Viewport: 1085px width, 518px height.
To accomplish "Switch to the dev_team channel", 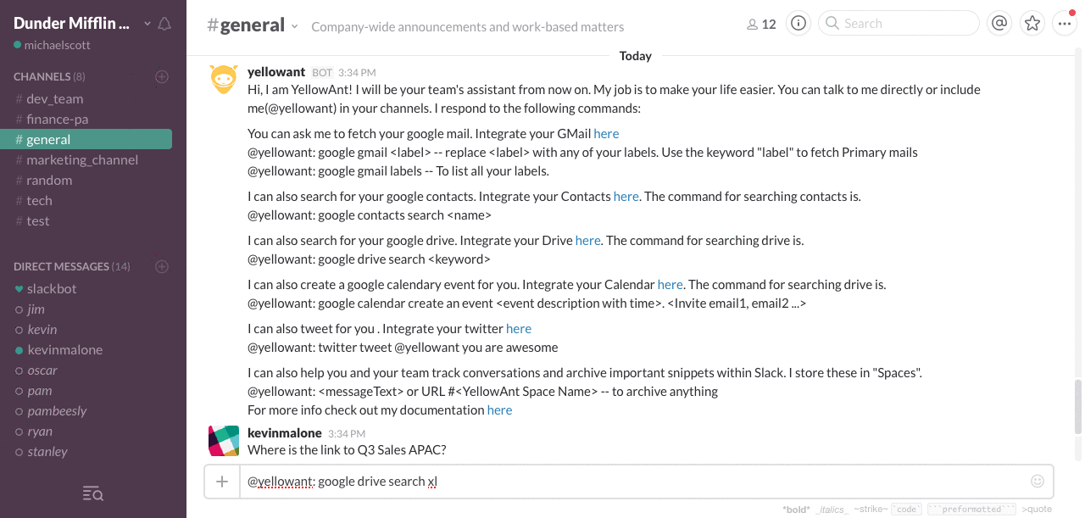I will click(54, 98).
